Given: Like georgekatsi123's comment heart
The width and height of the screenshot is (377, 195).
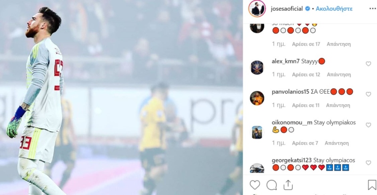Looking at the screenshot, I should point(368,163).
